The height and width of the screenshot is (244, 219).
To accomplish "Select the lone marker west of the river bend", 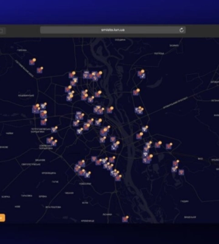I will 109,110.
